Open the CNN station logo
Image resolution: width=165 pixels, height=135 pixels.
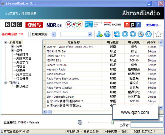tap(34, 25)
